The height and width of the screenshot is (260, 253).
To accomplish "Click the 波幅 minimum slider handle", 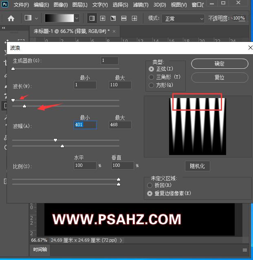I will tap(55, 140).
